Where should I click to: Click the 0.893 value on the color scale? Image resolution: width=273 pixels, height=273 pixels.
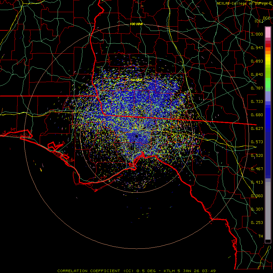pyautogui.click(x=257, y=61)
